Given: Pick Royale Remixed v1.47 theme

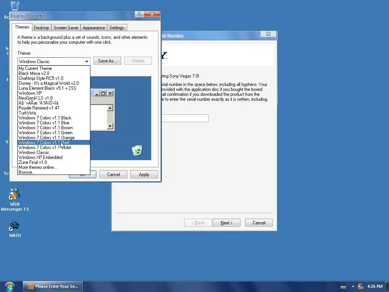Looking at the screenshot, I should point(54,108).
